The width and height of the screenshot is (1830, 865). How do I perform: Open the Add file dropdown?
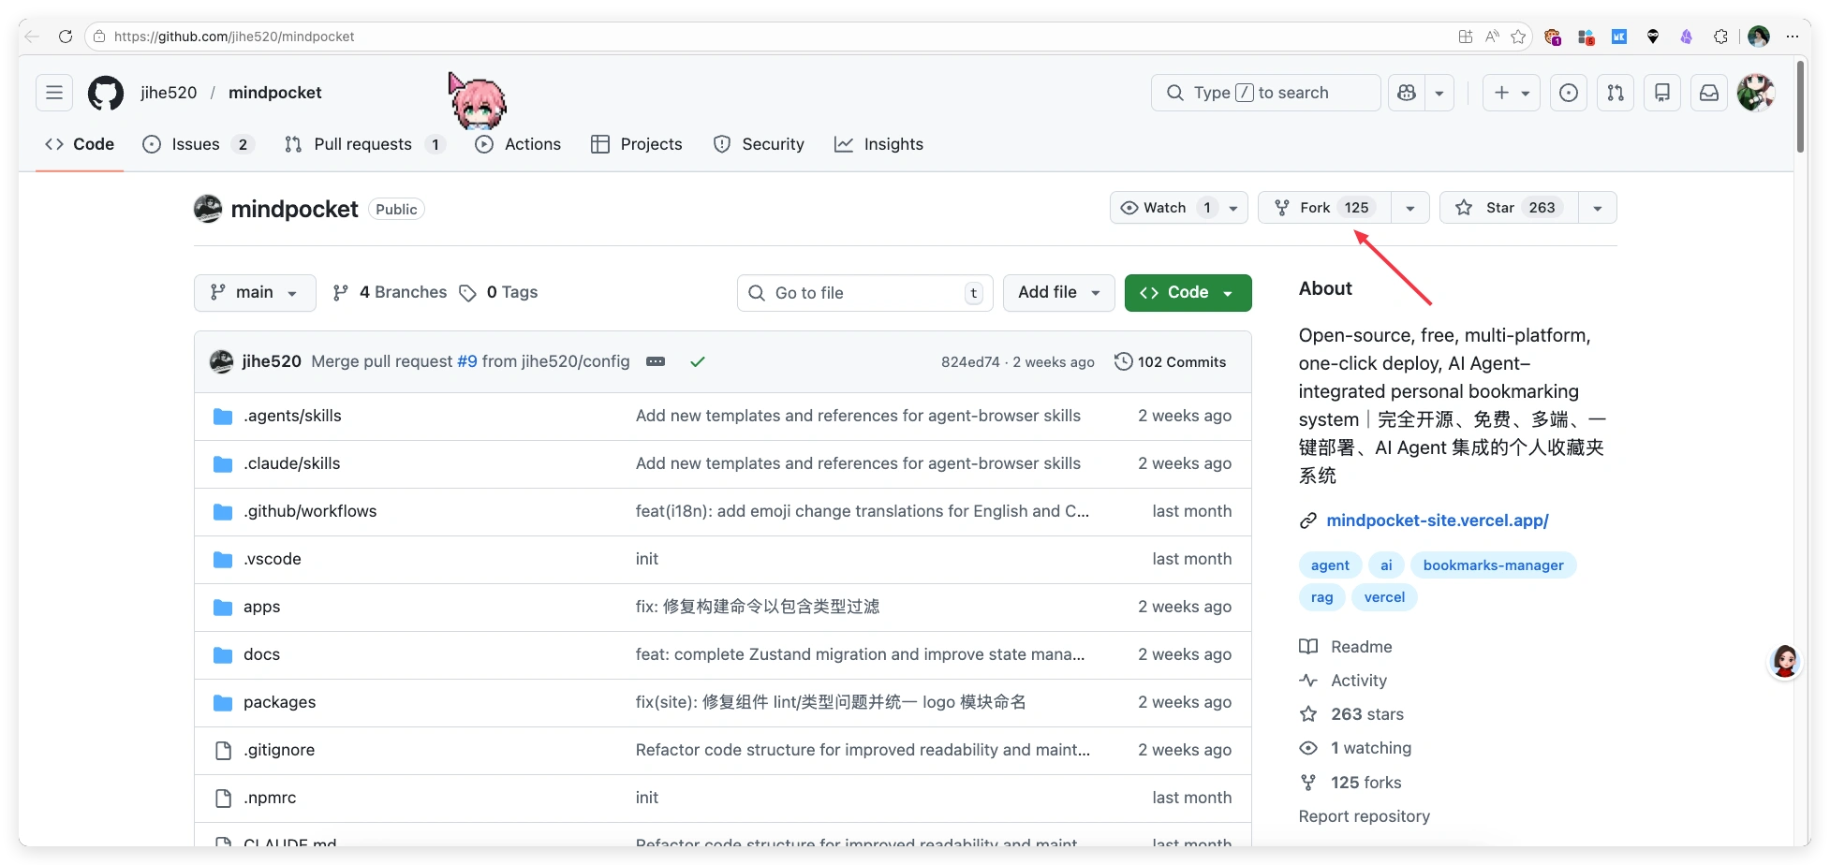pyautogui.click(x=1058, y=293)
